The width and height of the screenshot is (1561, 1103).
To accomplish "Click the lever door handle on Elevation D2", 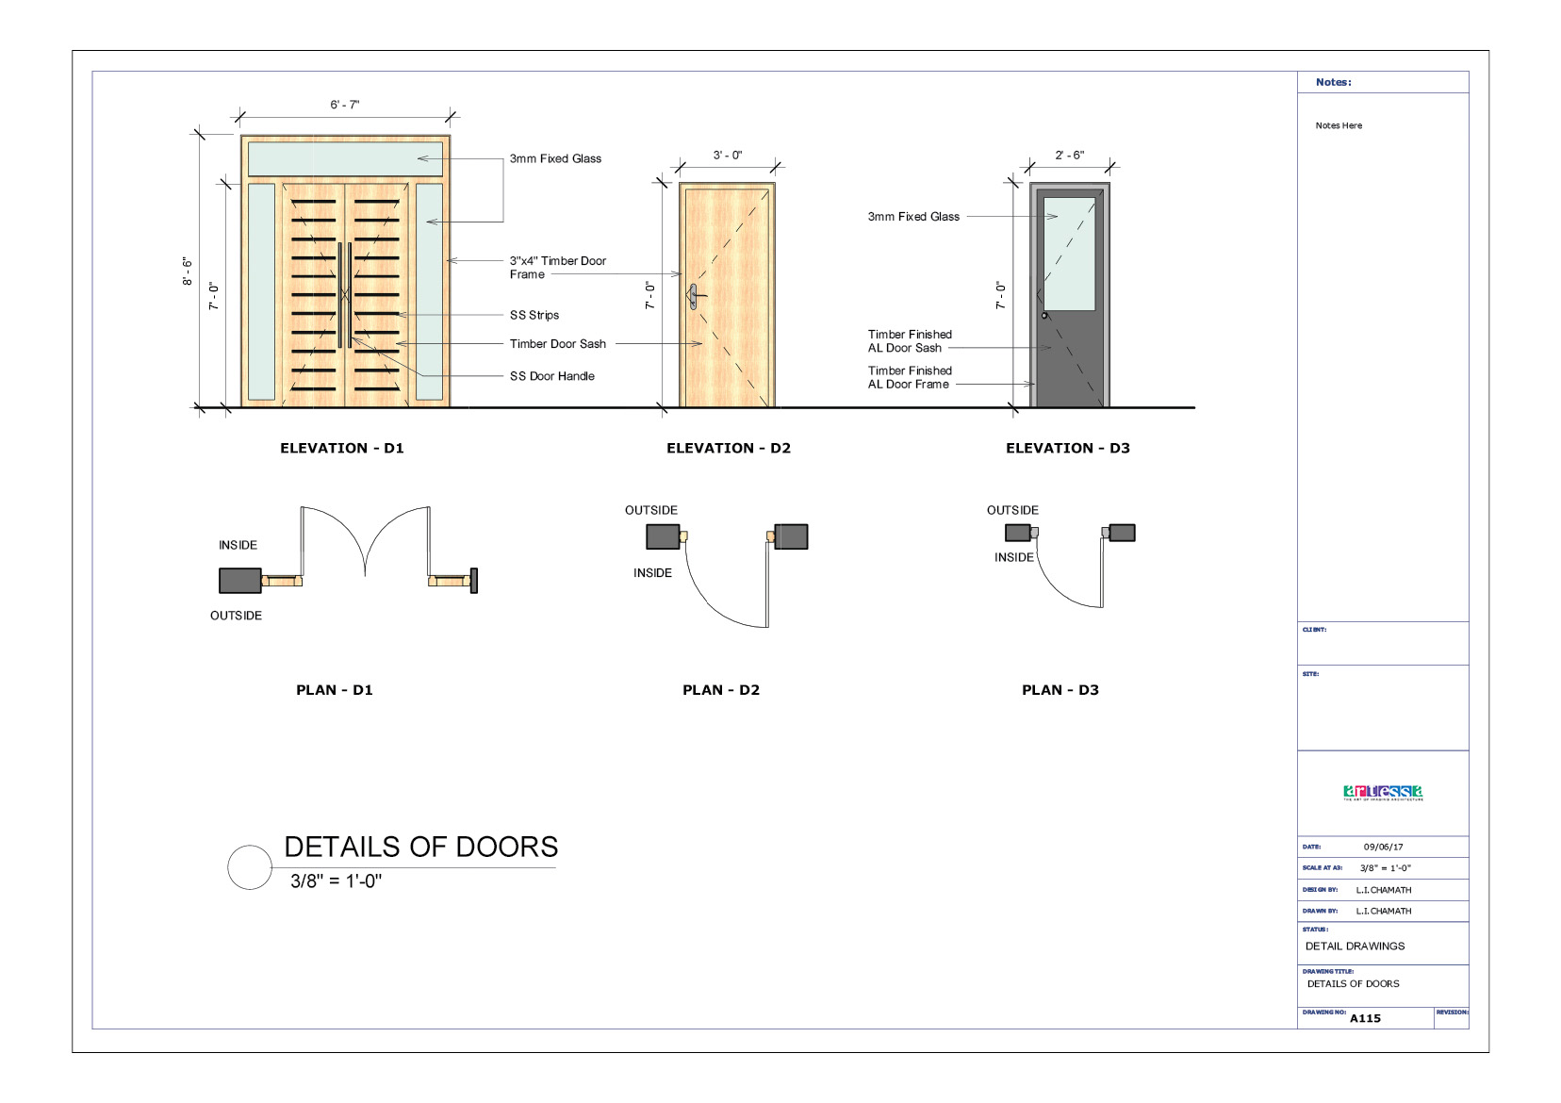I will (693, 296).
